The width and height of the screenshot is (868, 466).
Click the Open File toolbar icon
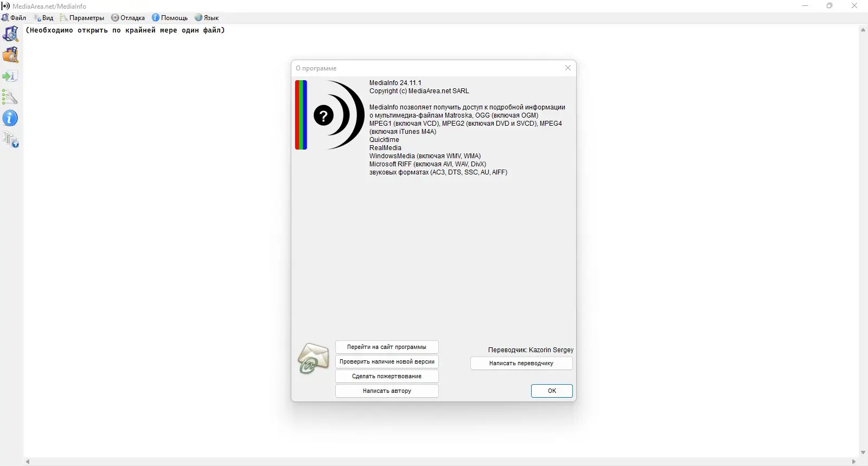(10, 34)
